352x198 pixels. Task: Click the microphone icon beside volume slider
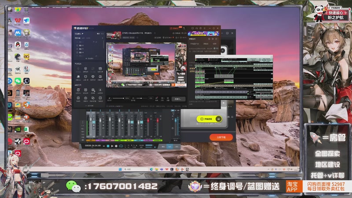click(110, 98)
